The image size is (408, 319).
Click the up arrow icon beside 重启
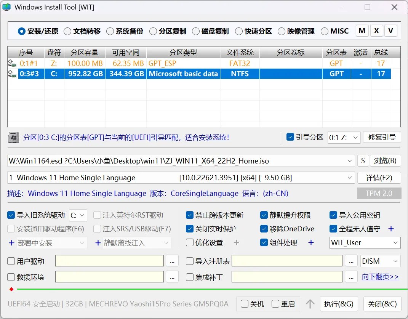tap(310, 304)
